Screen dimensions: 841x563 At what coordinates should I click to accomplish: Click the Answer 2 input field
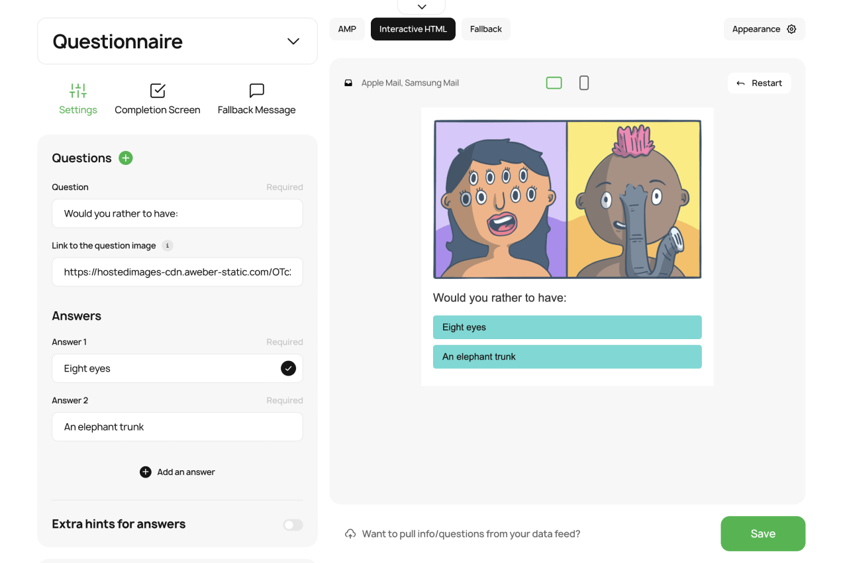[177, 427]
